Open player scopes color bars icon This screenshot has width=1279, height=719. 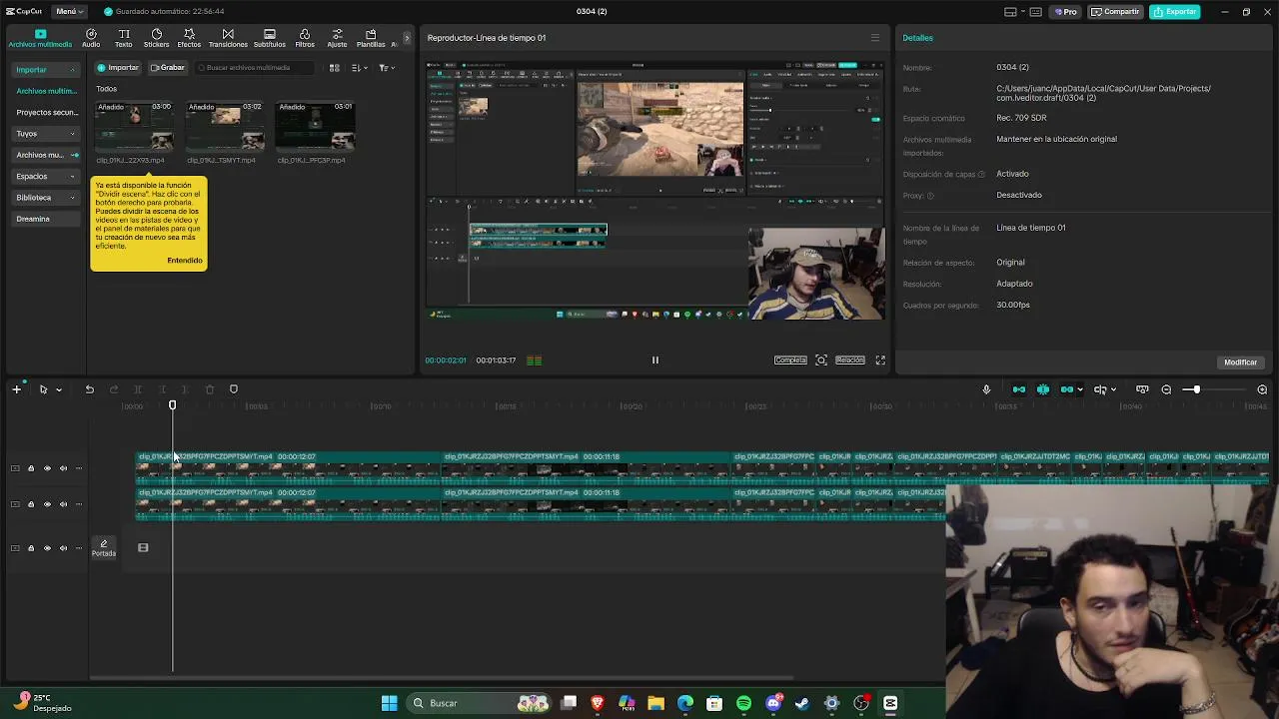(x=534, y=360)
